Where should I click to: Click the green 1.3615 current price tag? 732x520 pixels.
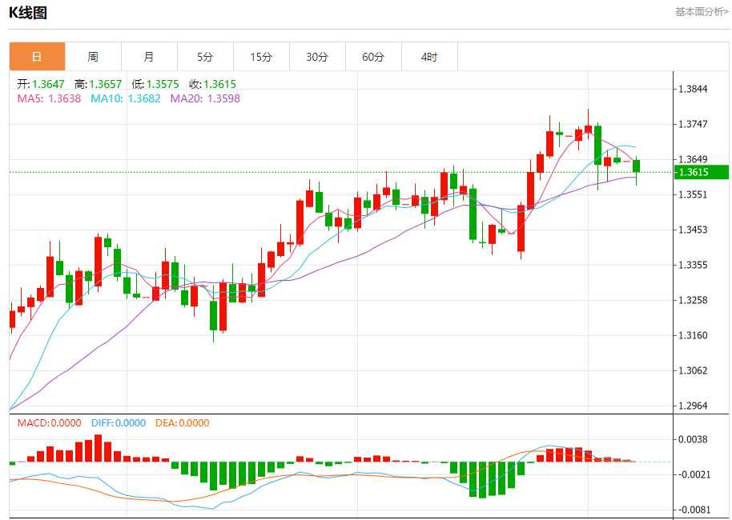pos(702,172)
